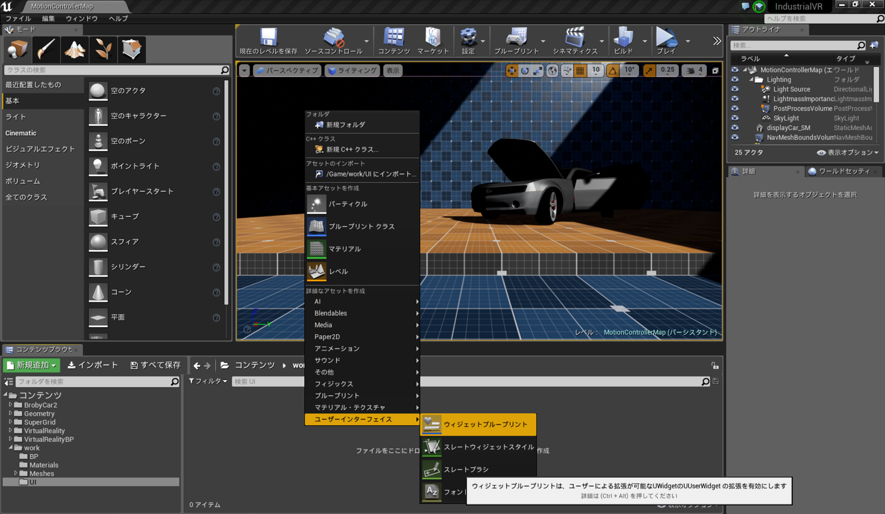Expand the hidden toolbar buttons chevron

(x=717, y=41)
